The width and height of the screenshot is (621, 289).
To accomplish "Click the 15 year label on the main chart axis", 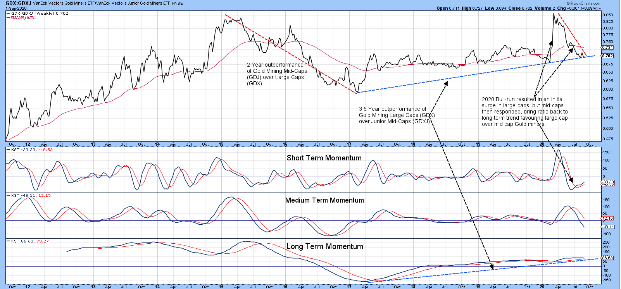I will (221, 144).
